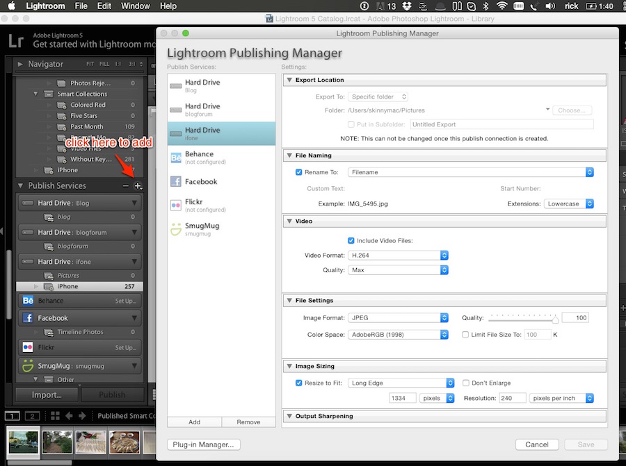Viewport: 626px width, 466px height.
Task: Click the Colored Red smart collection icon
Action: click(x=61, y=106)
